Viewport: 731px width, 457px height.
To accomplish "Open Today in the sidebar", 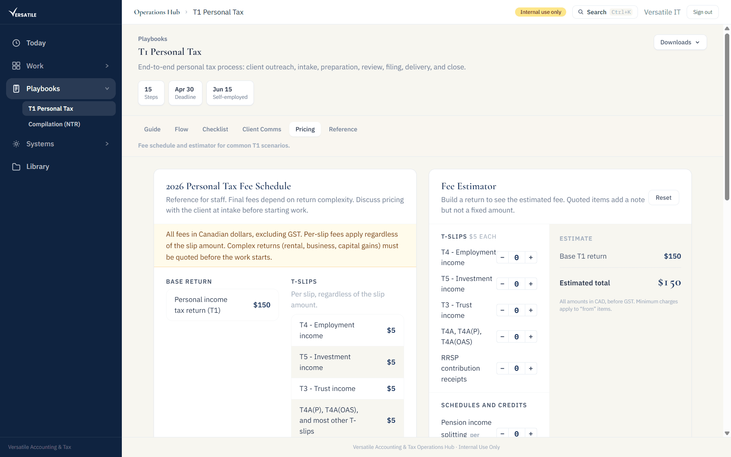I will click(61, 43).
